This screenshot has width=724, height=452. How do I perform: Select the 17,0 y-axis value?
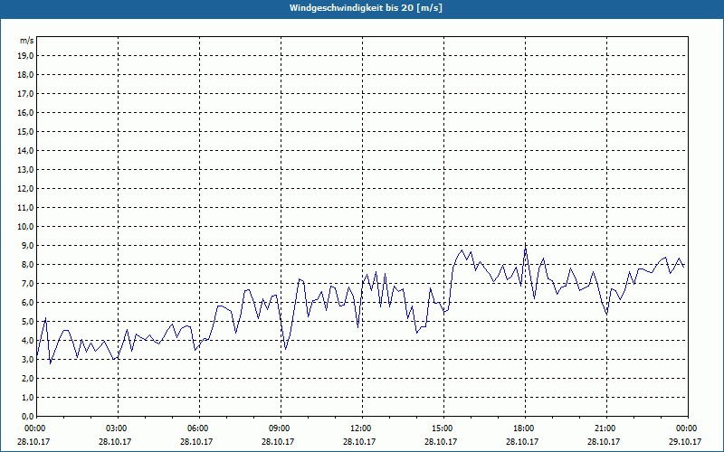pos(25,94)
